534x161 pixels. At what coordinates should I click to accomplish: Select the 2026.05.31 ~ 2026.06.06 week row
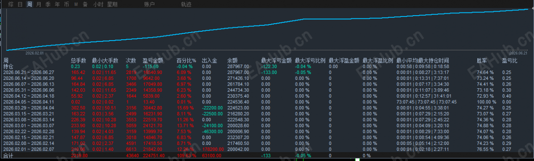(x=267, y=90)
